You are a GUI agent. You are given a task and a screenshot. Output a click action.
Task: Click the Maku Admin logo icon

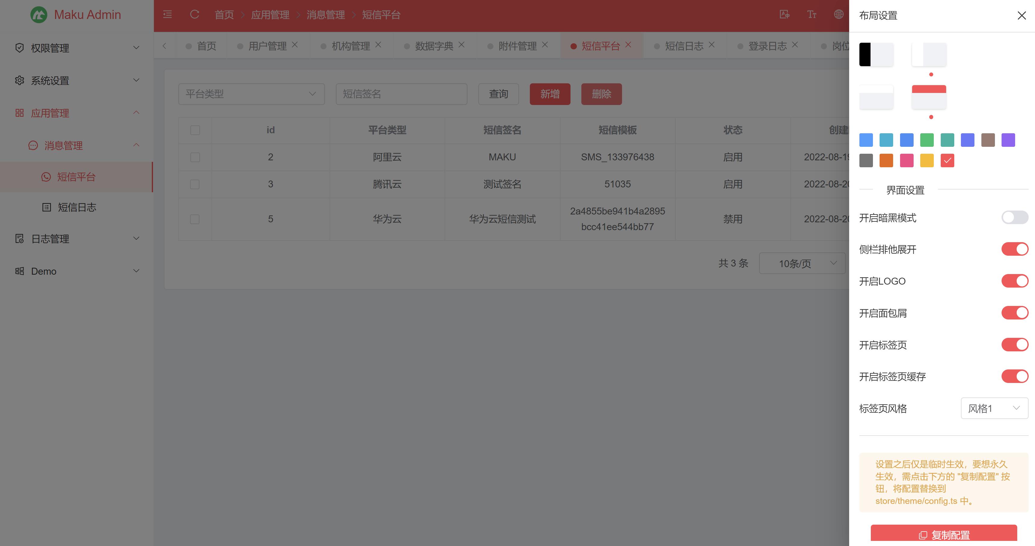[39, 15]
